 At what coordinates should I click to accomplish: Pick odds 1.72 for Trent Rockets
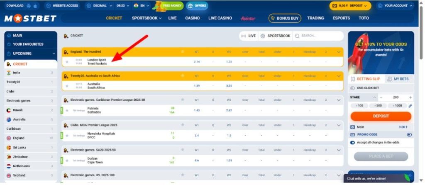click(x=229, y=62)
